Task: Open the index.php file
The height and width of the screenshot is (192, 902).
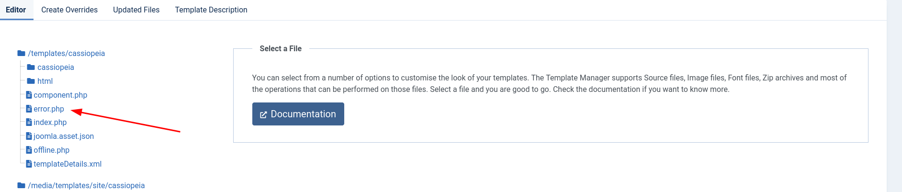Action: [x=50, y=122]
